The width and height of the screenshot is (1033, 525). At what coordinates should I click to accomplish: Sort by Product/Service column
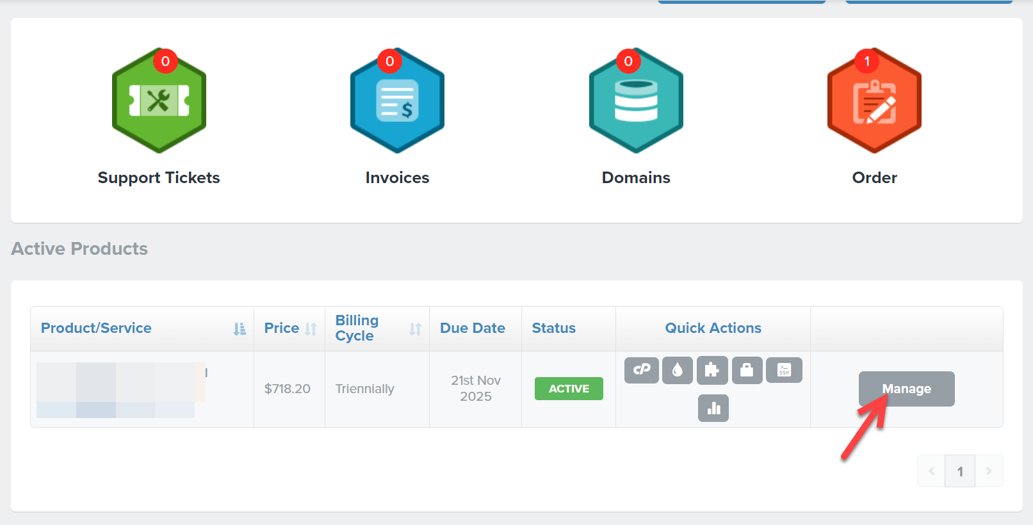[x=142, y=328]
